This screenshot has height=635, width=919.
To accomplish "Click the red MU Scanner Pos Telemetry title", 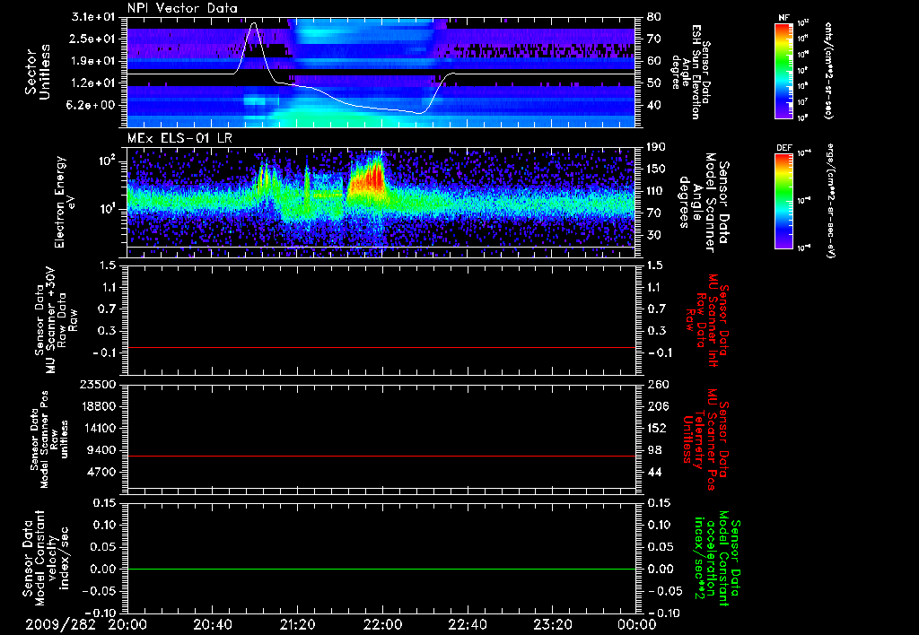I will click(x=705, y=439).
